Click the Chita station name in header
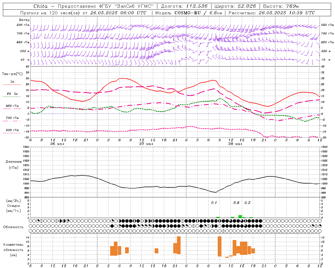Screen dimensions: 335x268 tap(41, 6)
